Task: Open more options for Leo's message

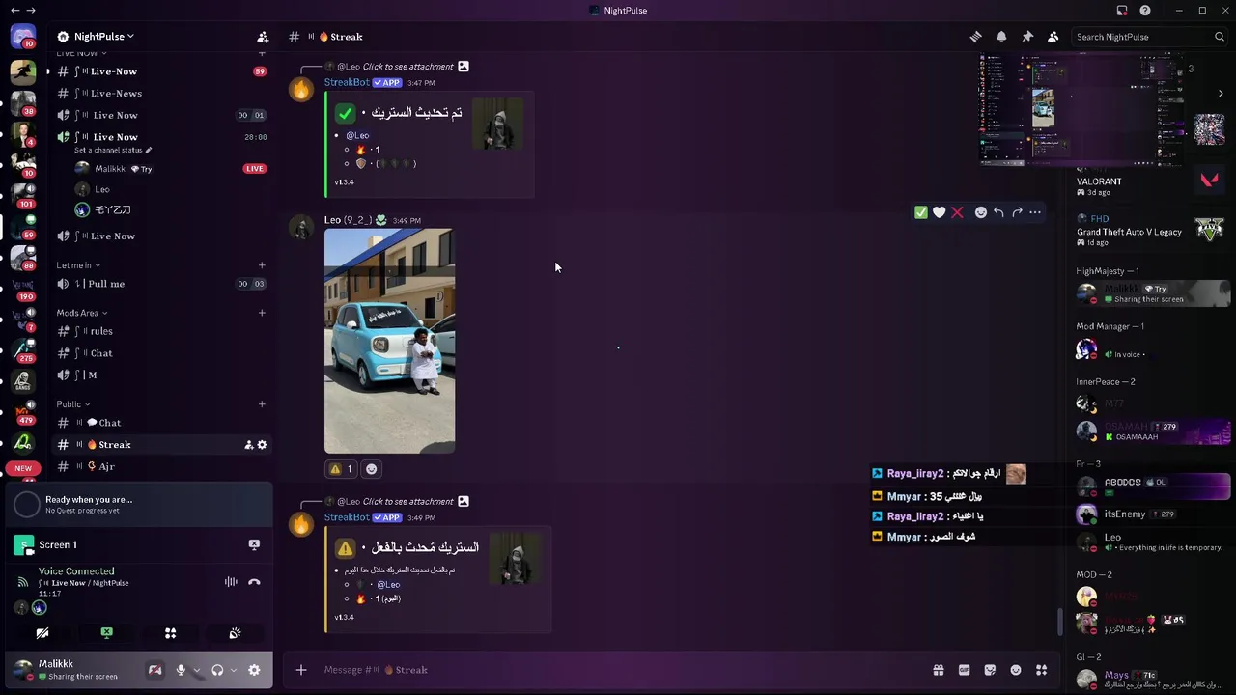Action: click(x=1035, y=212)
